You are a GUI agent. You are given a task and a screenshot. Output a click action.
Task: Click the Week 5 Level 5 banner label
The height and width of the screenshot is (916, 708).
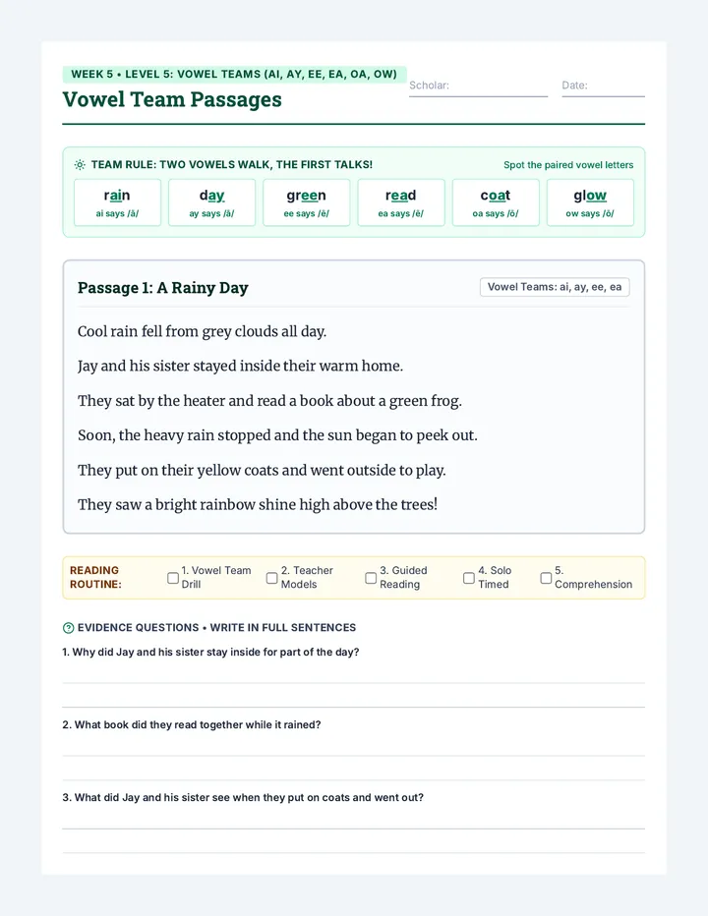point(234,74)
